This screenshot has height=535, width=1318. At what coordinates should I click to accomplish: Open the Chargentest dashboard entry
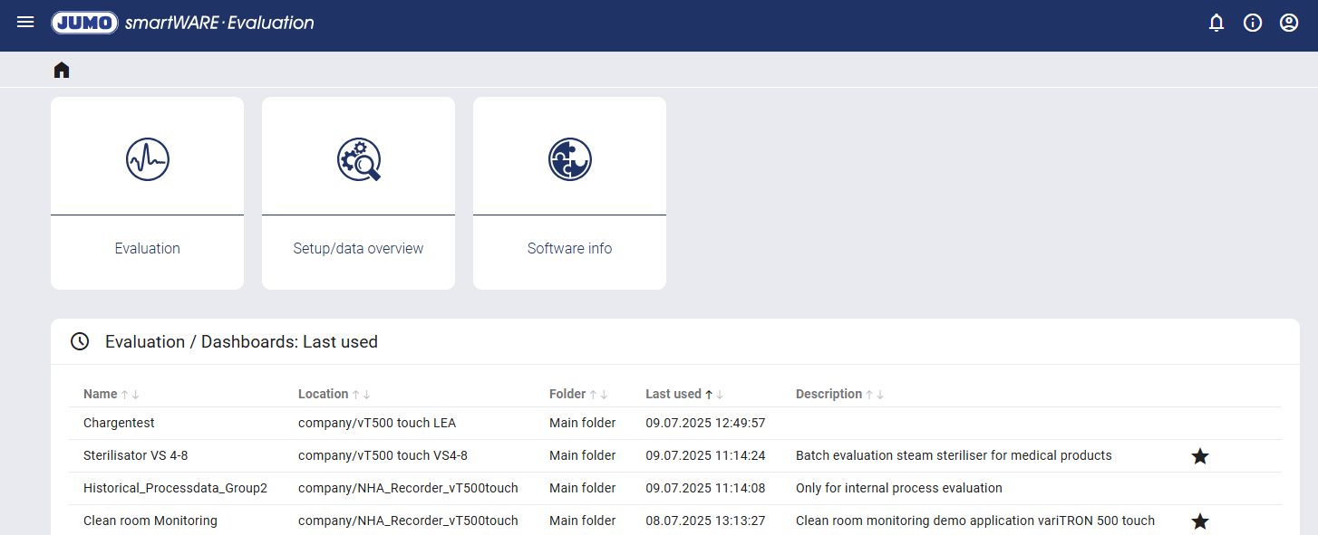(119, 423)
